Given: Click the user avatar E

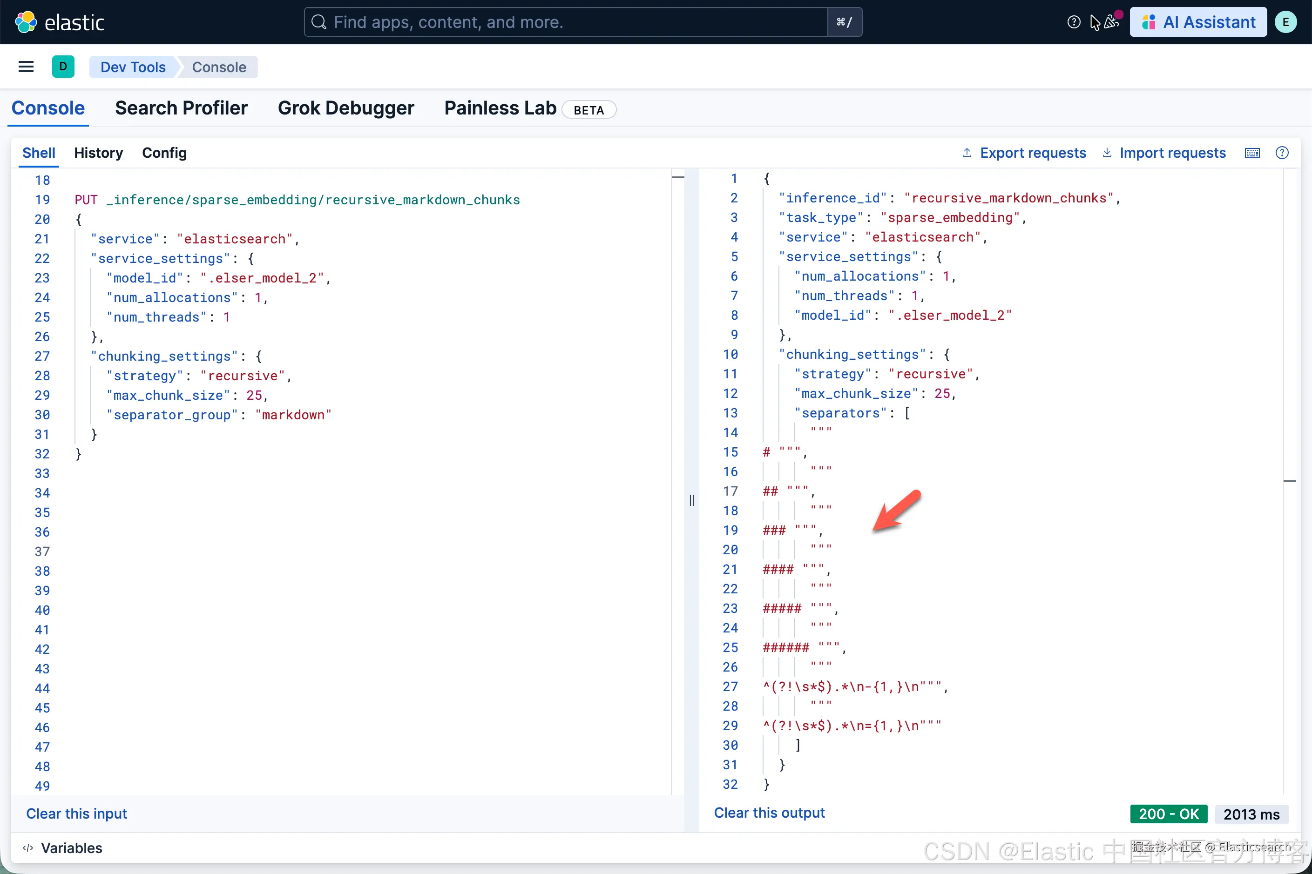Looking at the screenshot, I should (1285, 22).
